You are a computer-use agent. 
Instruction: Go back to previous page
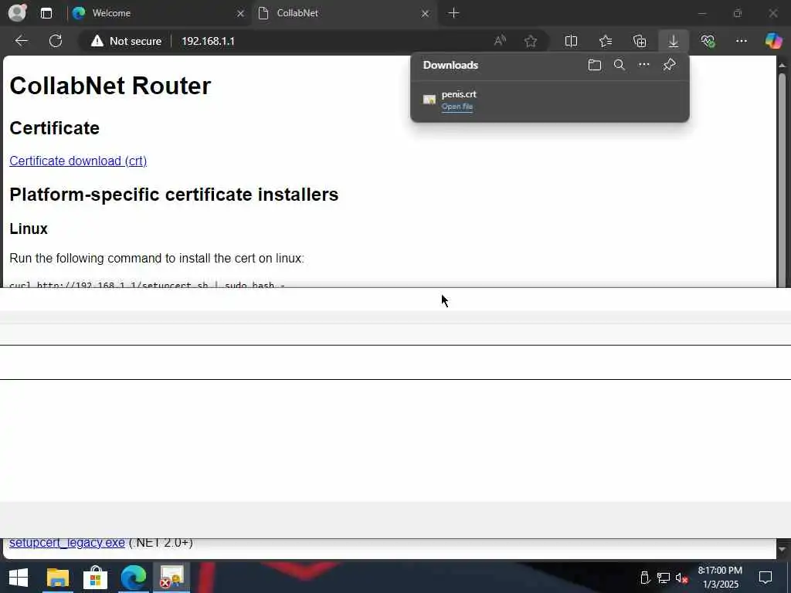tap(21, 41)
